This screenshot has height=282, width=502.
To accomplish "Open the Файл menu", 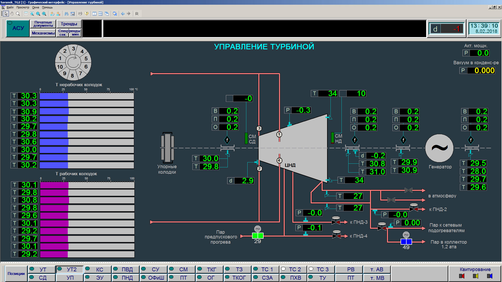I will click(10, 7).
